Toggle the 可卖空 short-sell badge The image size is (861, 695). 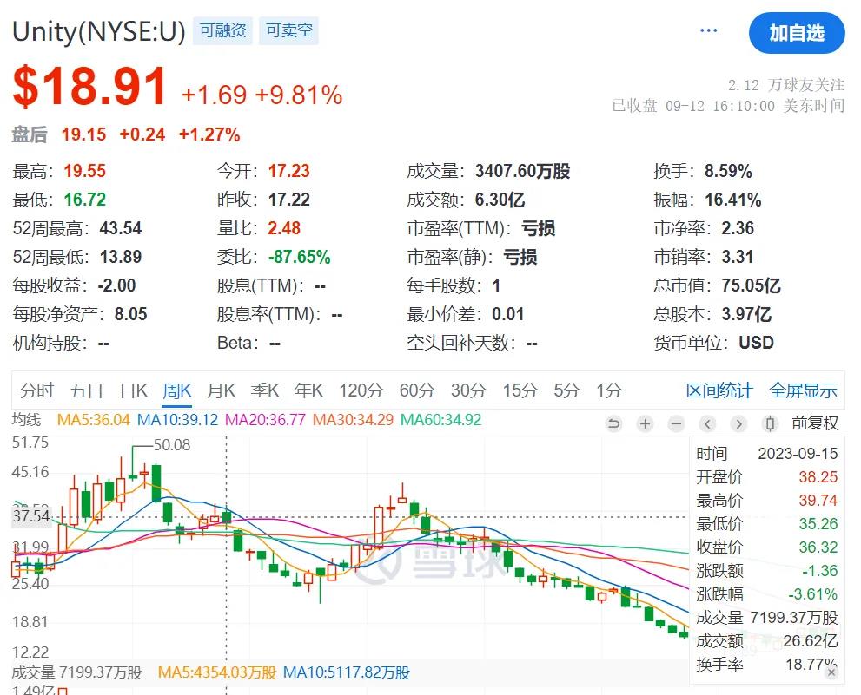tap(288, 30)
